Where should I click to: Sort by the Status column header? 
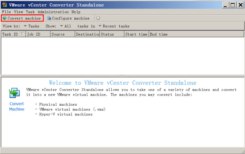(x=112, y=34)
